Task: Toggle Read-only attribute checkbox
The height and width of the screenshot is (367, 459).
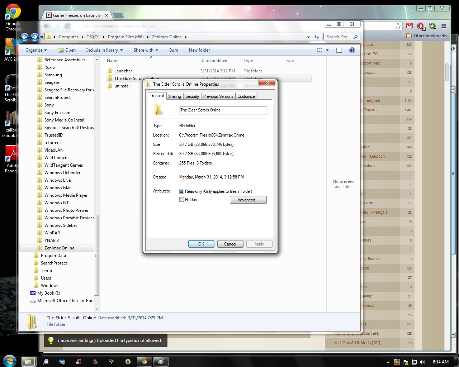Action: click(x=181, y=191)
